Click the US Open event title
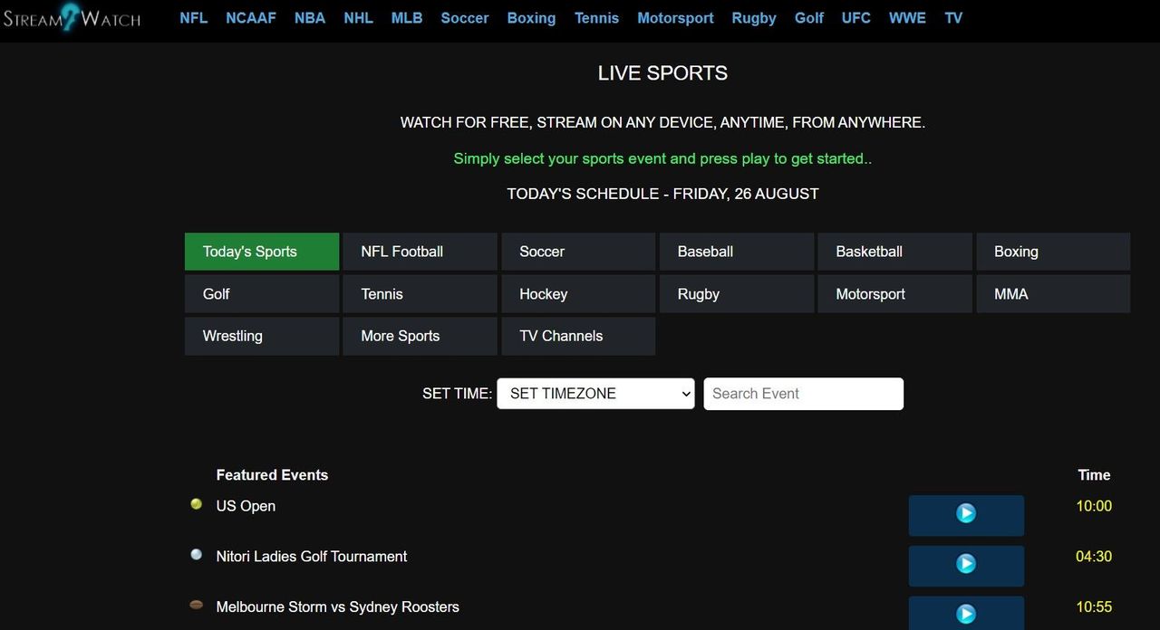The width and height of the screenshot is (1160, 630). [x=246, y=506]
